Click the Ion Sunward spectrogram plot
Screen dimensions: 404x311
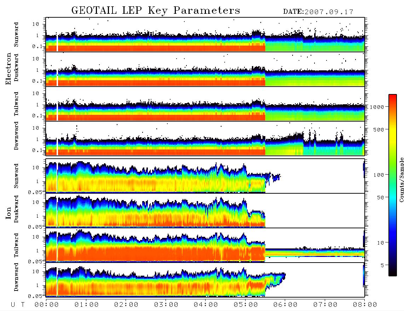coord(205,176)
